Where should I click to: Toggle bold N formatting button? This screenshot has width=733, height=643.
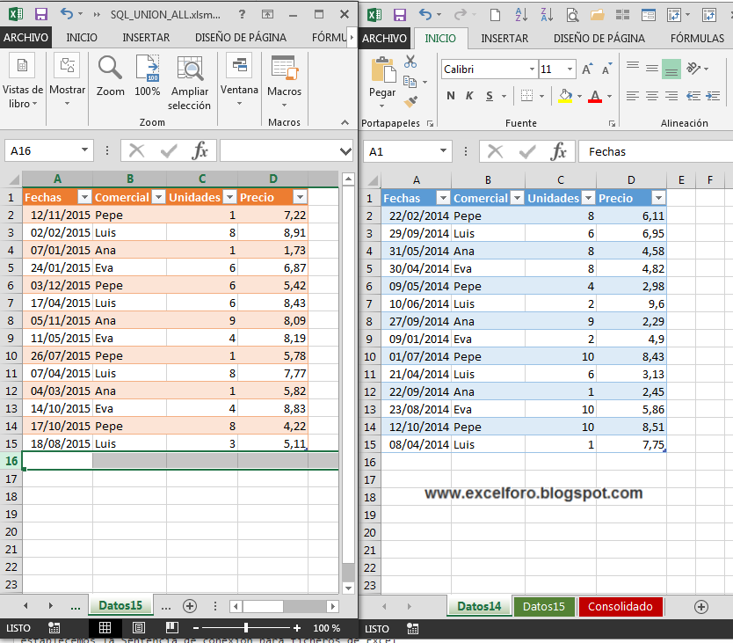[x=451, y=96]
